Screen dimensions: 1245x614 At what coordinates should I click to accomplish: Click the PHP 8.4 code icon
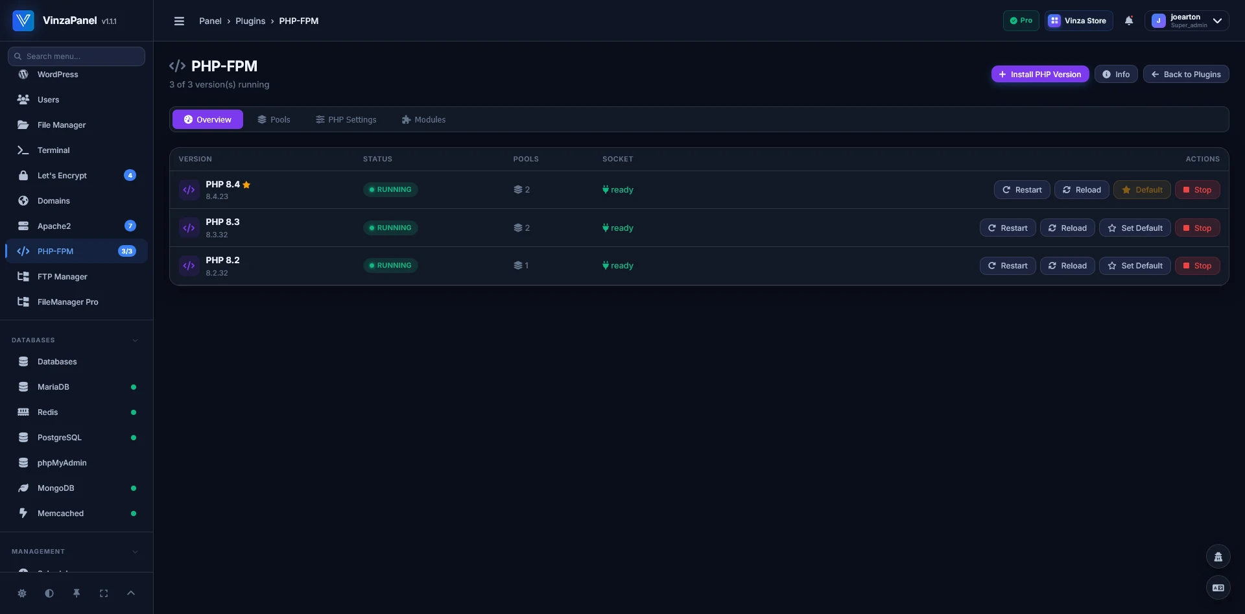189,190
